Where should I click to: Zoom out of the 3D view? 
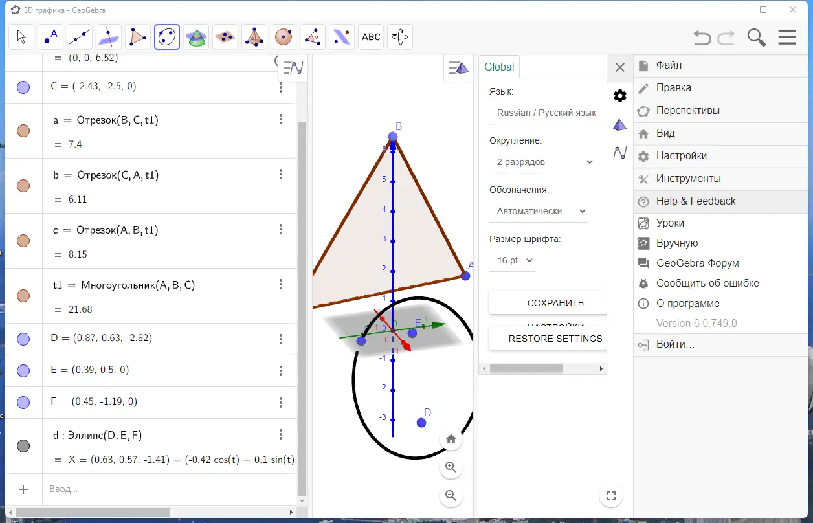pos(451,496)
